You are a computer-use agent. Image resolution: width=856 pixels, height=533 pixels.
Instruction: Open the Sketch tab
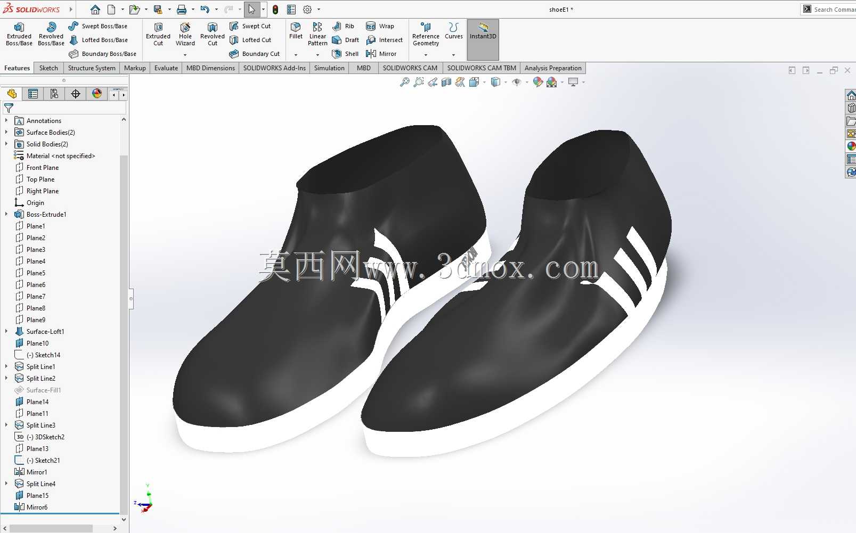point(48,68)
